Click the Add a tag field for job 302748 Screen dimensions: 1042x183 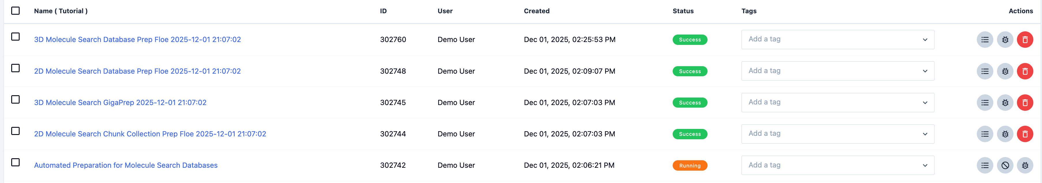pyautogui.click(x=829, y=71)
